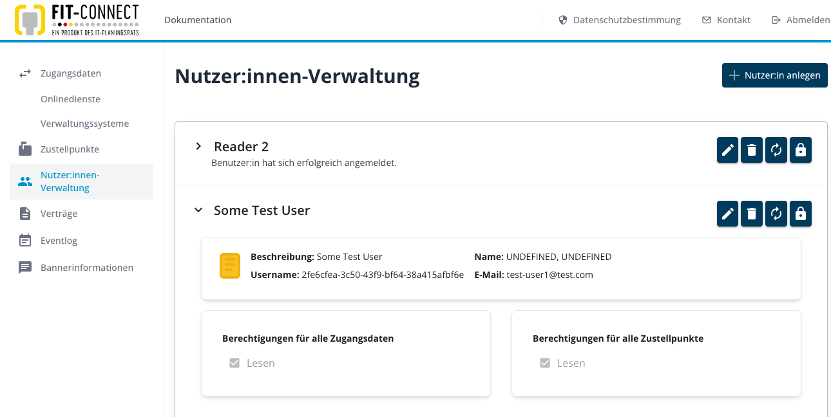Delete Reader 2 with the trash icon
This screenshot has height=417, width=831.
752,150
